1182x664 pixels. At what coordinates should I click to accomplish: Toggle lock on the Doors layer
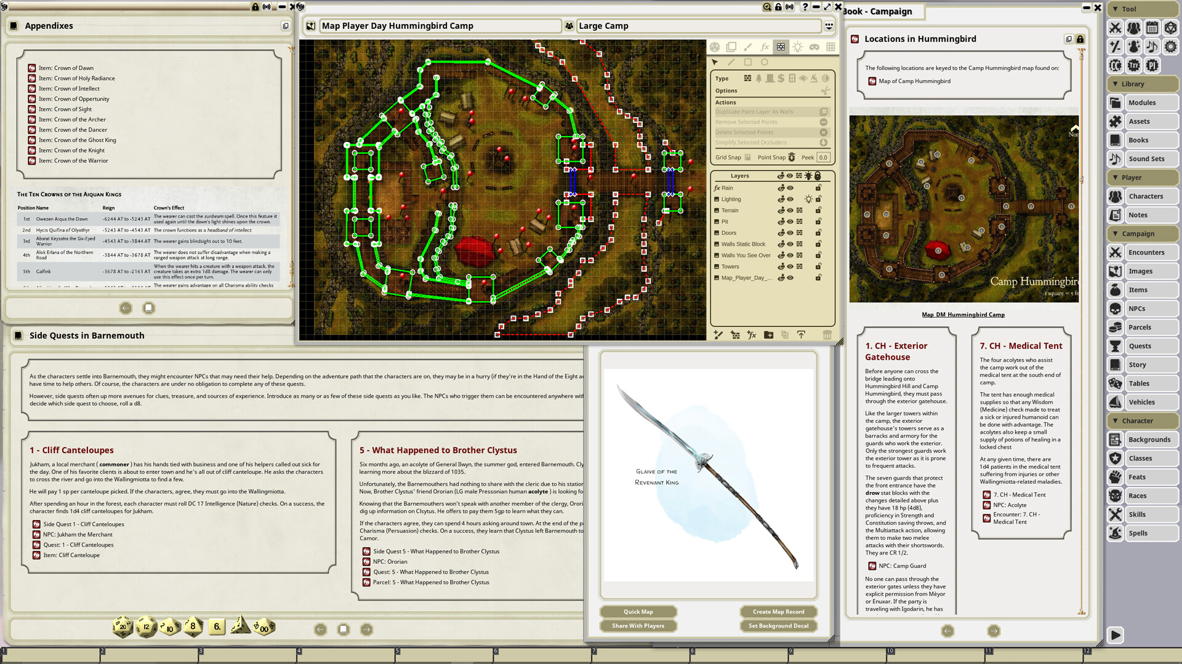(818, 233)
